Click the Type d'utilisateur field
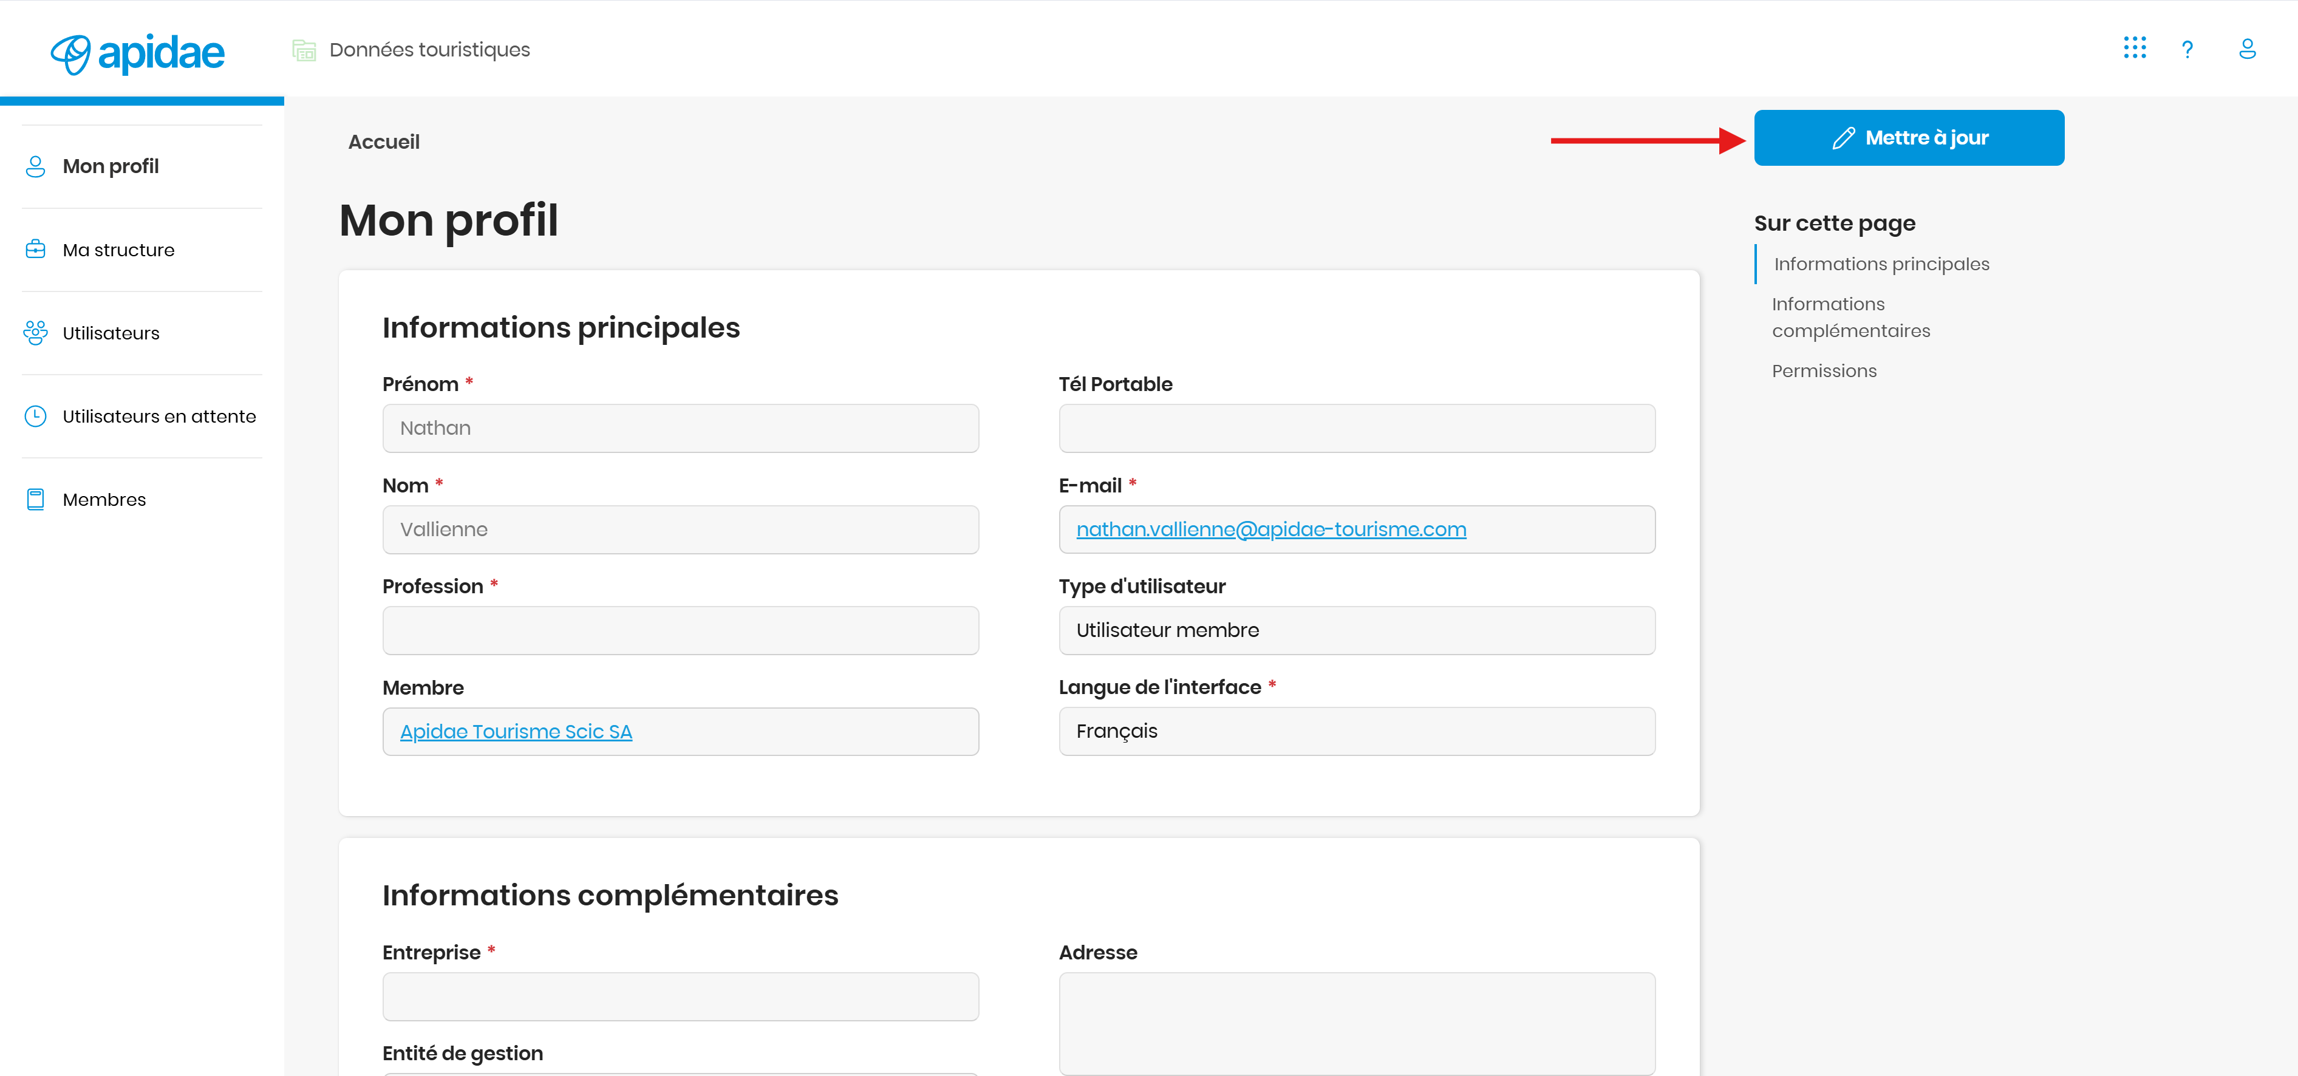This screenshot has width=2298, height=1076. (1356, 631)
